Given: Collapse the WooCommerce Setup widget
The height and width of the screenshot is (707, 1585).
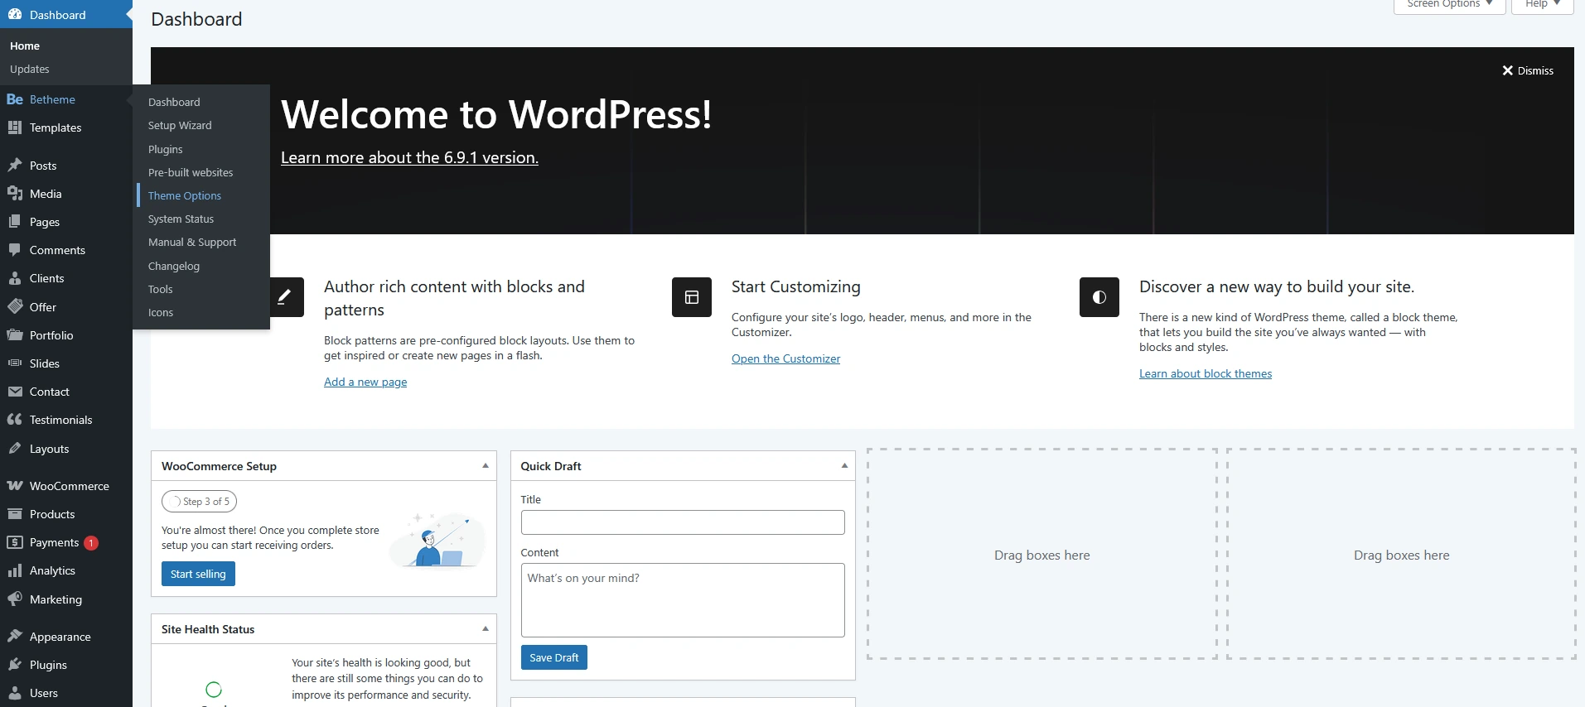Looking at the screenshot, I should click(486, 466).
